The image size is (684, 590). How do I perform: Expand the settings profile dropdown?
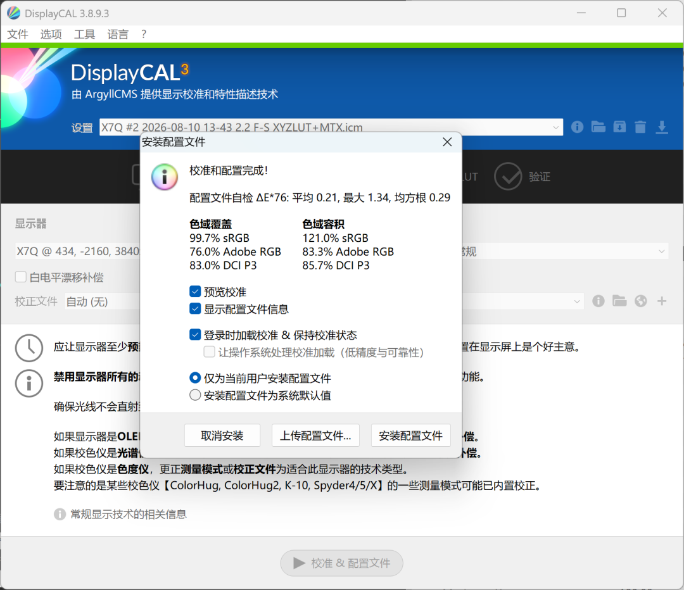(x=556, y=127)
